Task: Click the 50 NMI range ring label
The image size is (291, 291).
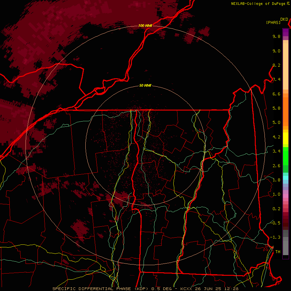Action: pyautogui.click(x=145, y=86)
